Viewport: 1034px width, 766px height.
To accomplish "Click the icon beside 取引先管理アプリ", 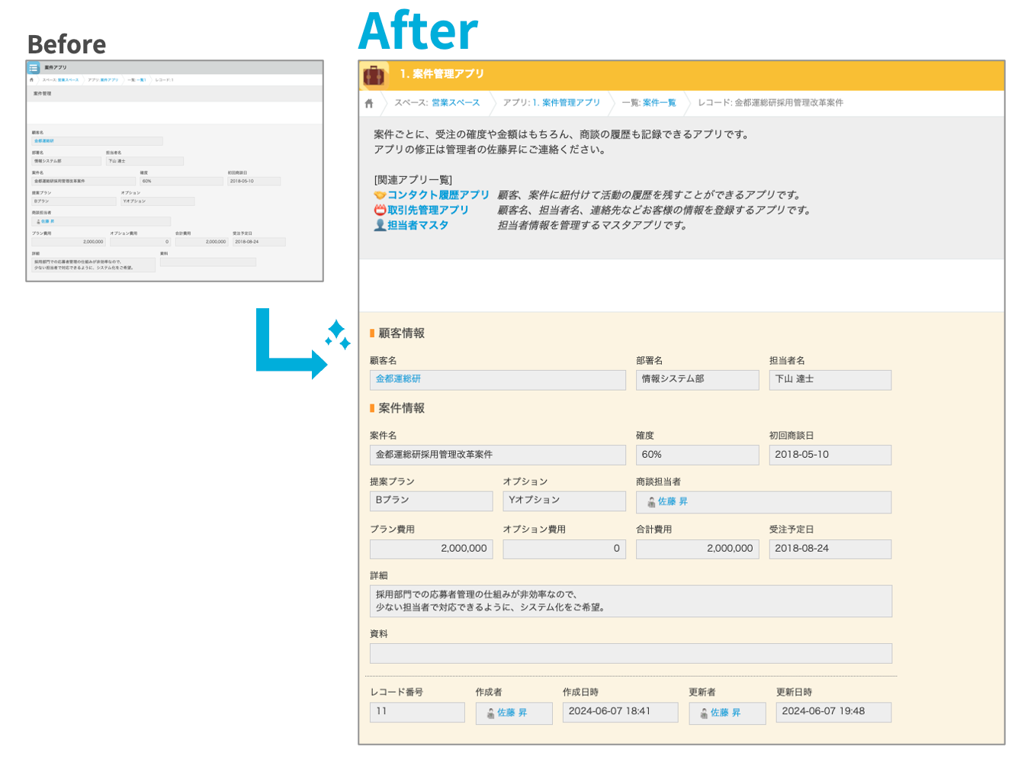I will [x=380, y=210].
